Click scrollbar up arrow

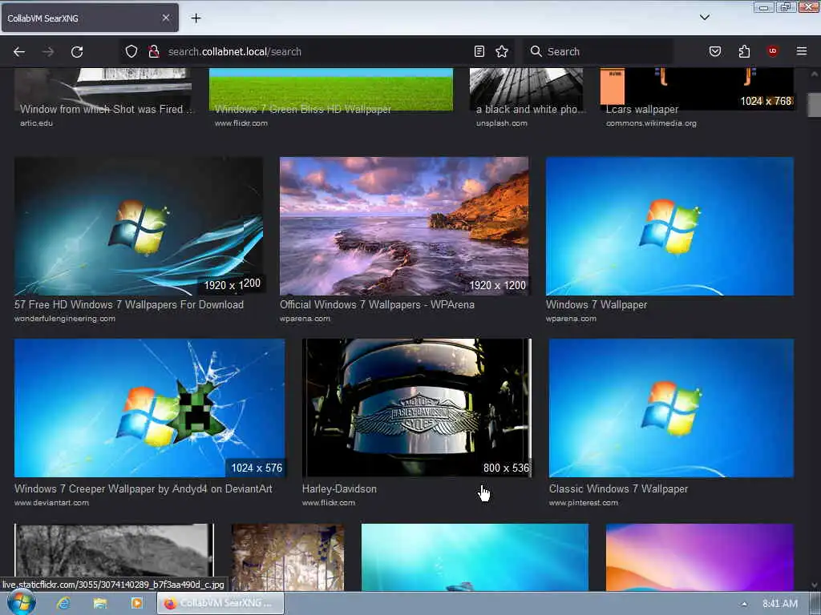[x=815, y=74]
